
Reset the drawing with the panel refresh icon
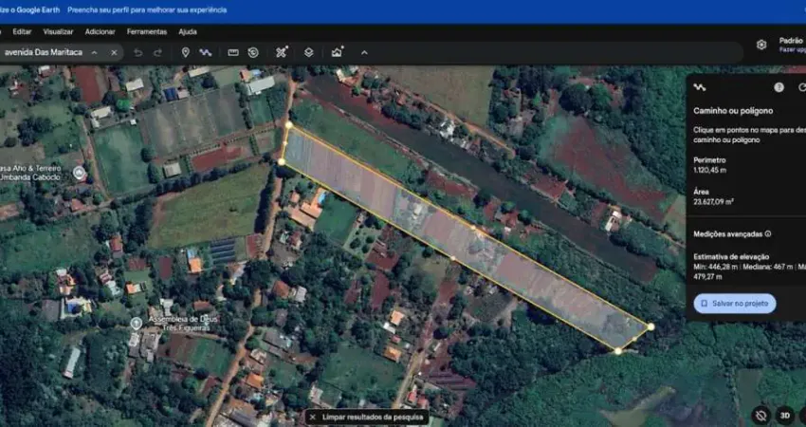pyautogui.click(x=802, y=87)
